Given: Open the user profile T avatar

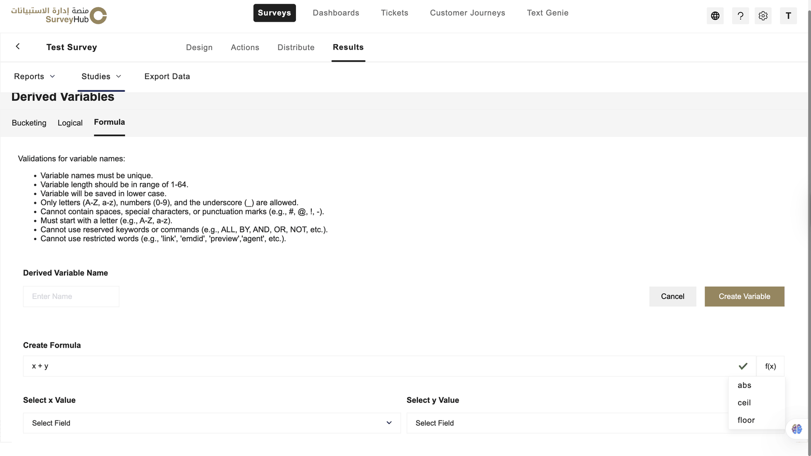Looking at the screenshot, I should tap(788, 16).
